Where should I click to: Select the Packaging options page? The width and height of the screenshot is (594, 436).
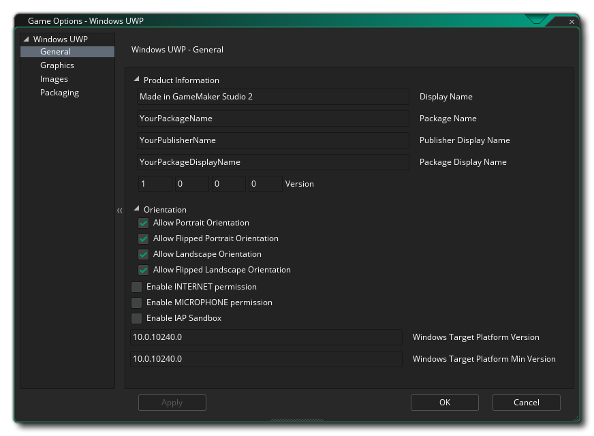tap(59, 92)
